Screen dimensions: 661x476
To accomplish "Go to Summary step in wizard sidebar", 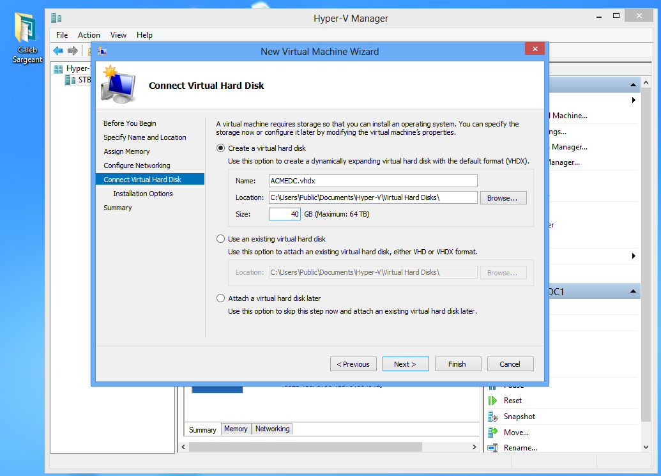I will tap(118, 208).
